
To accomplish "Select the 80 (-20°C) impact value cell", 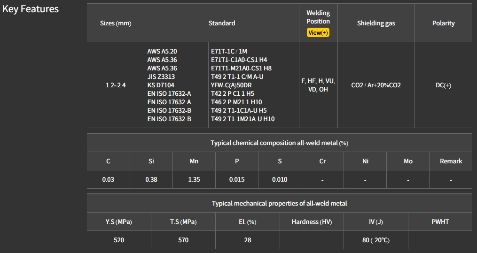I will (x=376, y=240).
